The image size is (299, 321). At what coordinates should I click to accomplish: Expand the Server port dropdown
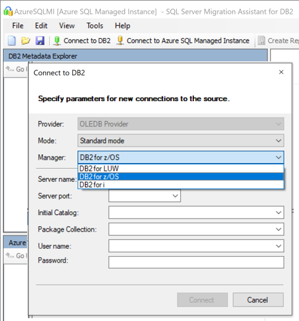pyautogui.click(x=175, y=196)
